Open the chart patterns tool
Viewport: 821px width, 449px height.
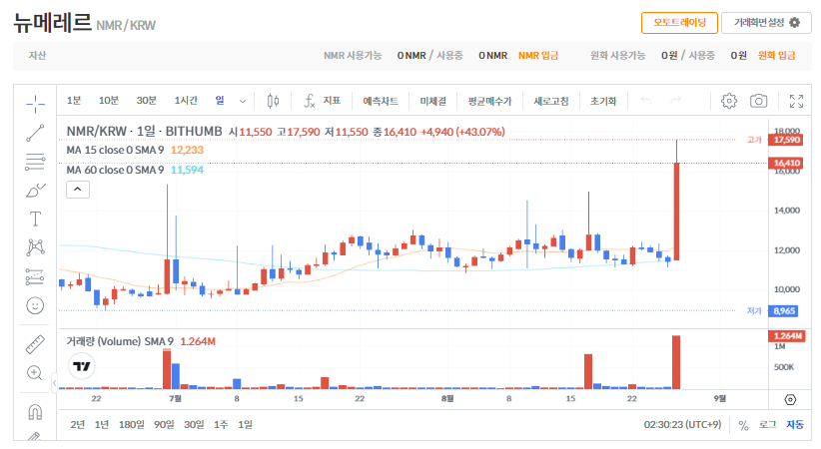coord(35,247)
